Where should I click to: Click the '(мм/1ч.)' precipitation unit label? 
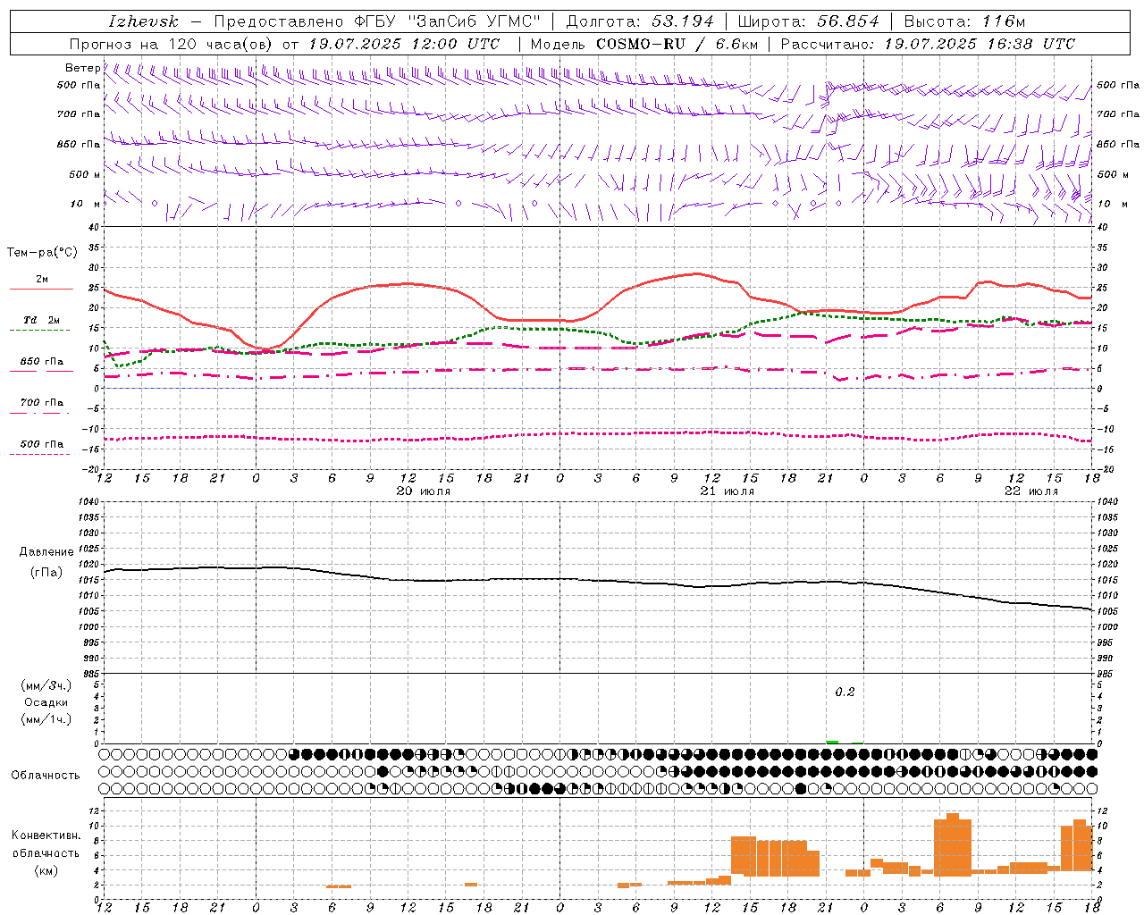point(46,719)
